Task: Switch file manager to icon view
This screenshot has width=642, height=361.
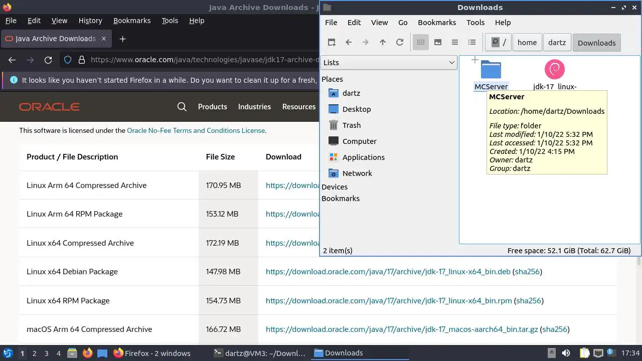Action: pos(421,43)
